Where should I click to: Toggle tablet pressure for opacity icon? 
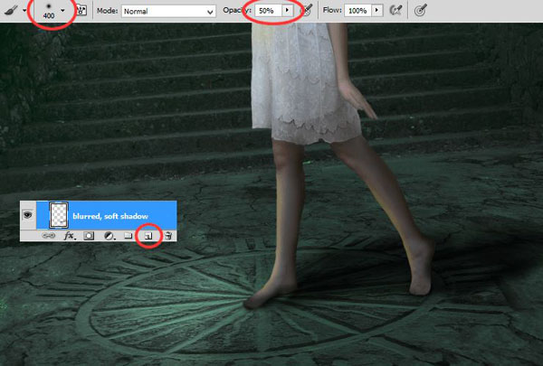click(x=307, y=10)
